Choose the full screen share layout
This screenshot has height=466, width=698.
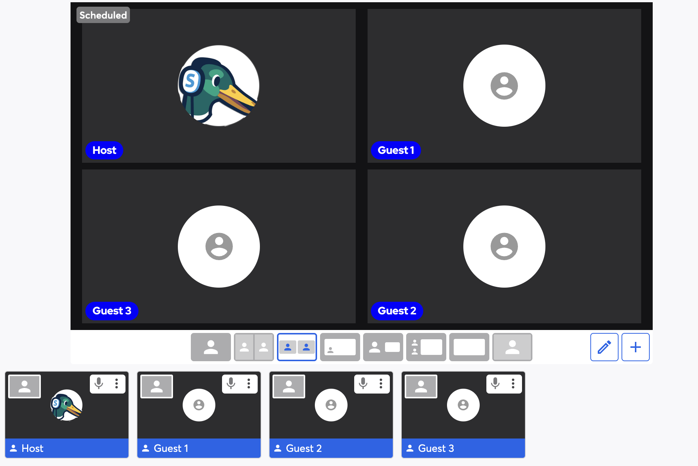pyautogui.click(x=469, y=347)
